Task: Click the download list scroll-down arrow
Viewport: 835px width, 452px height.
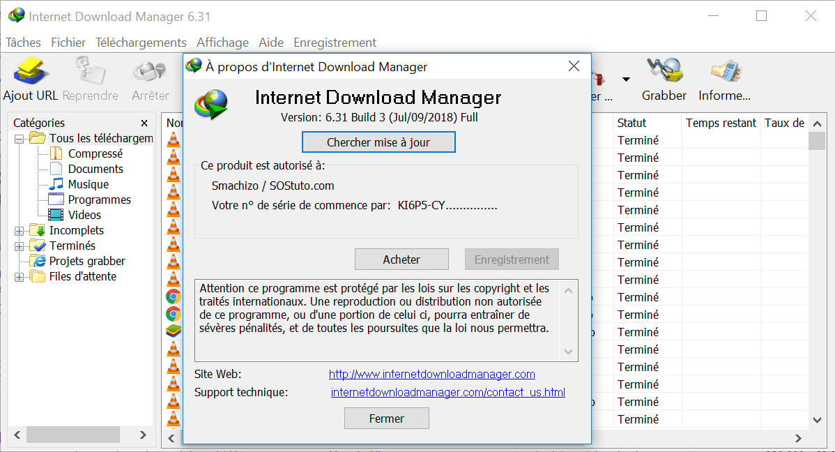Action: pyautogui.click(x=817, y=420)
